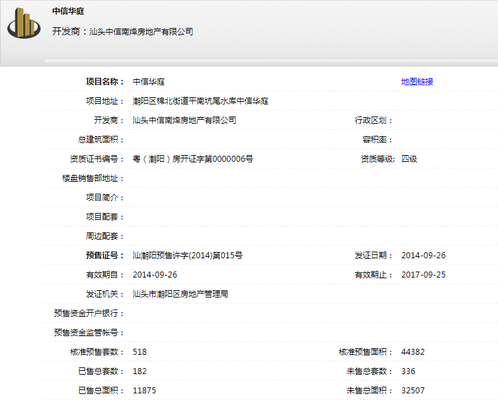Click the expiry date 2017-09-25
498x408 pixels.
point(424,275)
